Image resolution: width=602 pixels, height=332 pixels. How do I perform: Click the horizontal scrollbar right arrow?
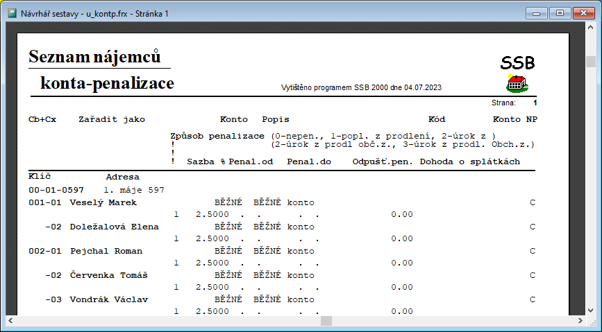pyautogui.click(x=580, y=321)
